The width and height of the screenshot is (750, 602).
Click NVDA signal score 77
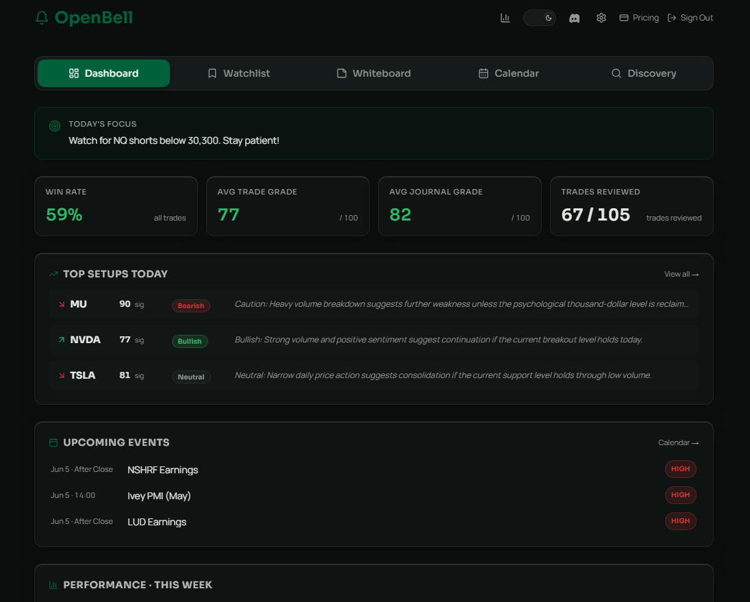tap(125, 340)
